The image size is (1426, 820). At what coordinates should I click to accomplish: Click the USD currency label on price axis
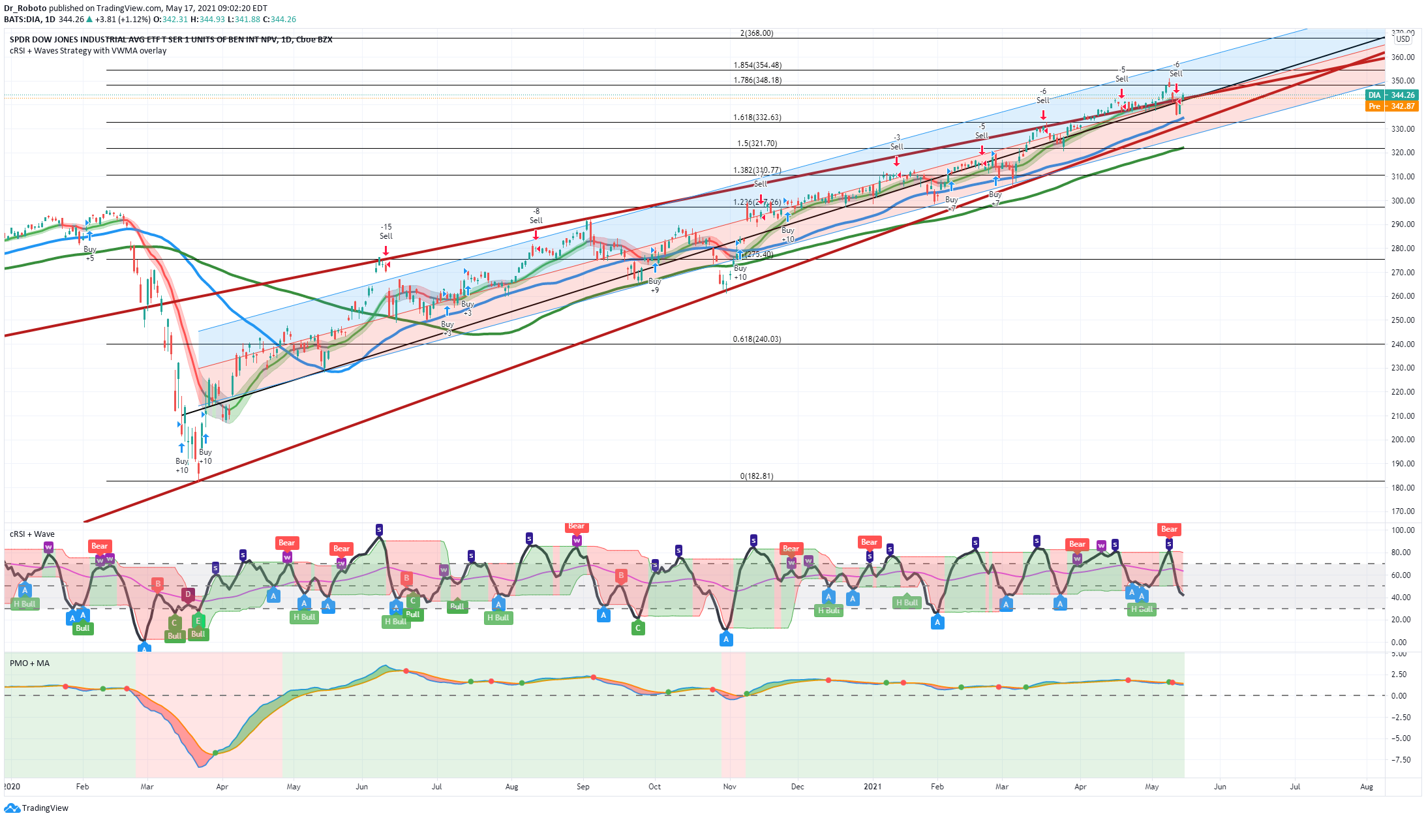coord(1403,39)
